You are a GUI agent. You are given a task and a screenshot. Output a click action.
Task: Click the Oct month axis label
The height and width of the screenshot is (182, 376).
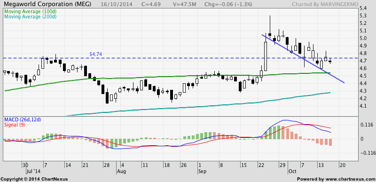(x=292, y=172)
